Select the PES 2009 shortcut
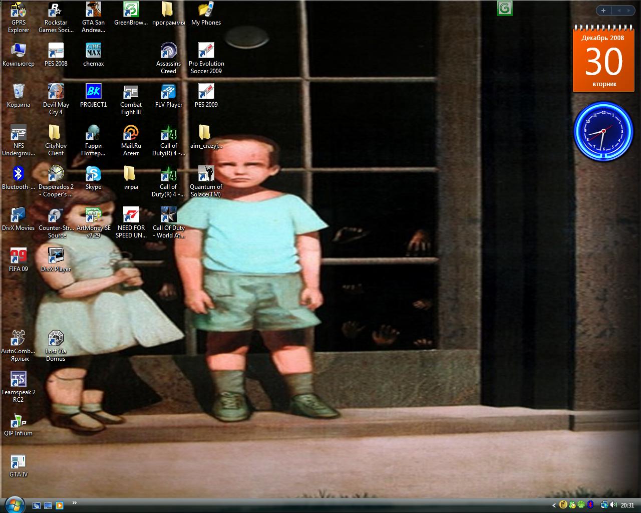This screenshot has height=513, width=641. click(x=206, y=96)
